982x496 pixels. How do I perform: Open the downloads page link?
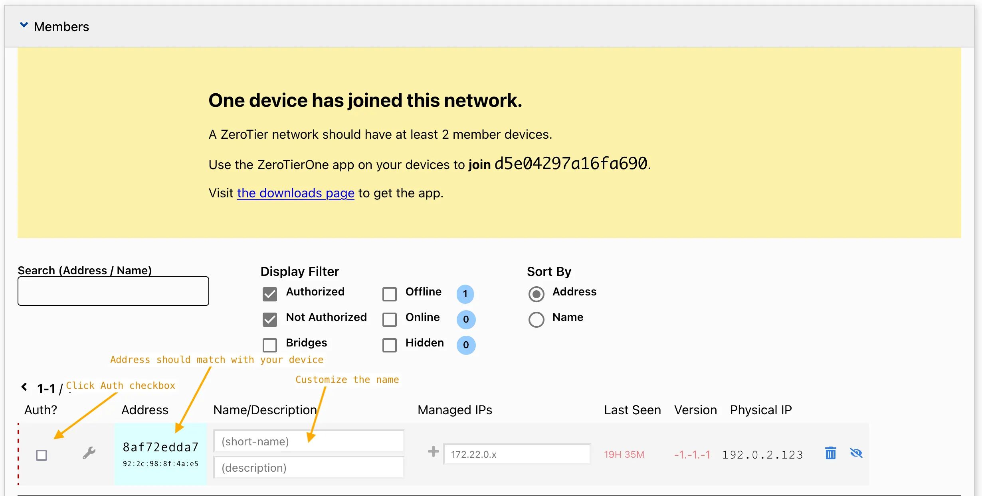point(295,193)
